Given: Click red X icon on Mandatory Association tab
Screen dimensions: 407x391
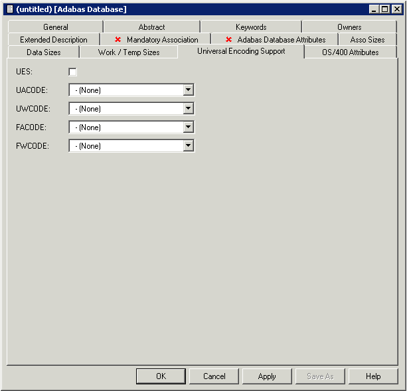Looking at the screenshot, I should coord(118,40).
